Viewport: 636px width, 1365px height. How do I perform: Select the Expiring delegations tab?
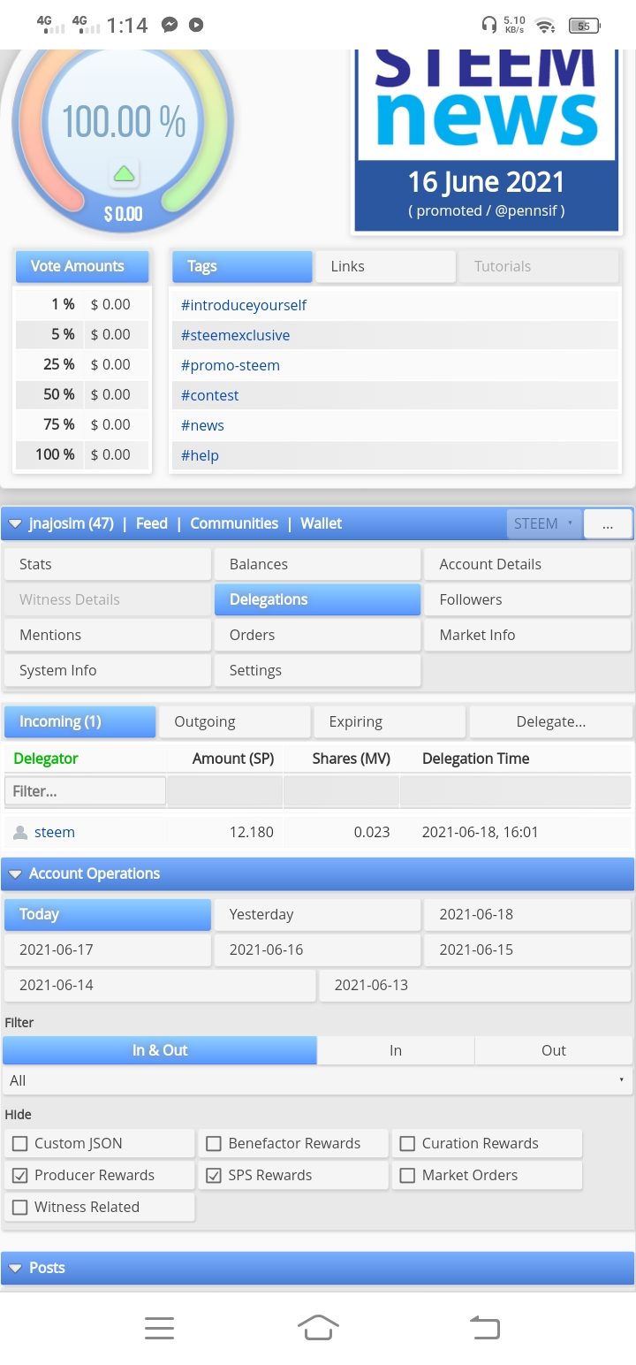pos(389,721)
